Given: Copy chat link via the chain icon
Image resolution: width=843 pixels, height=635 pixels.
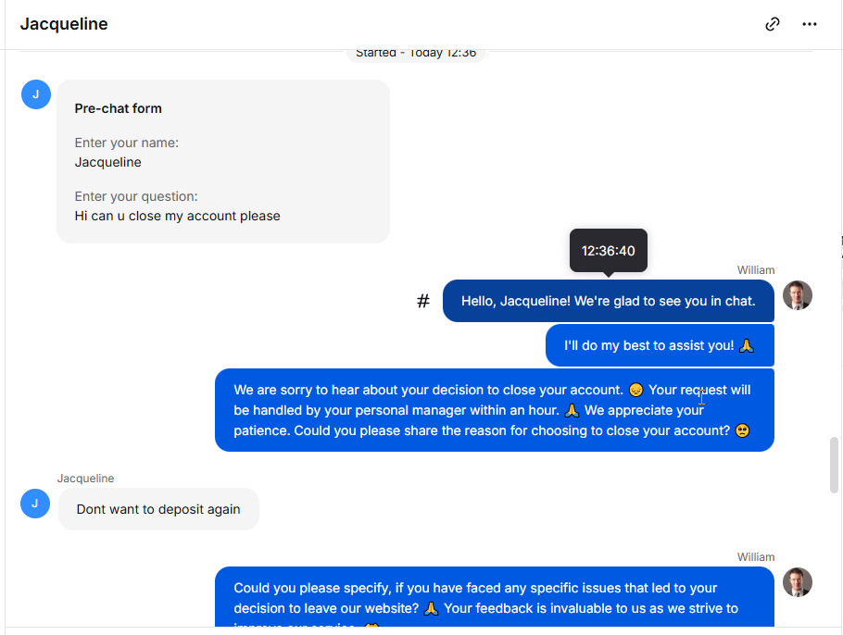Looking at the screenshot, I should pos(772,24).
